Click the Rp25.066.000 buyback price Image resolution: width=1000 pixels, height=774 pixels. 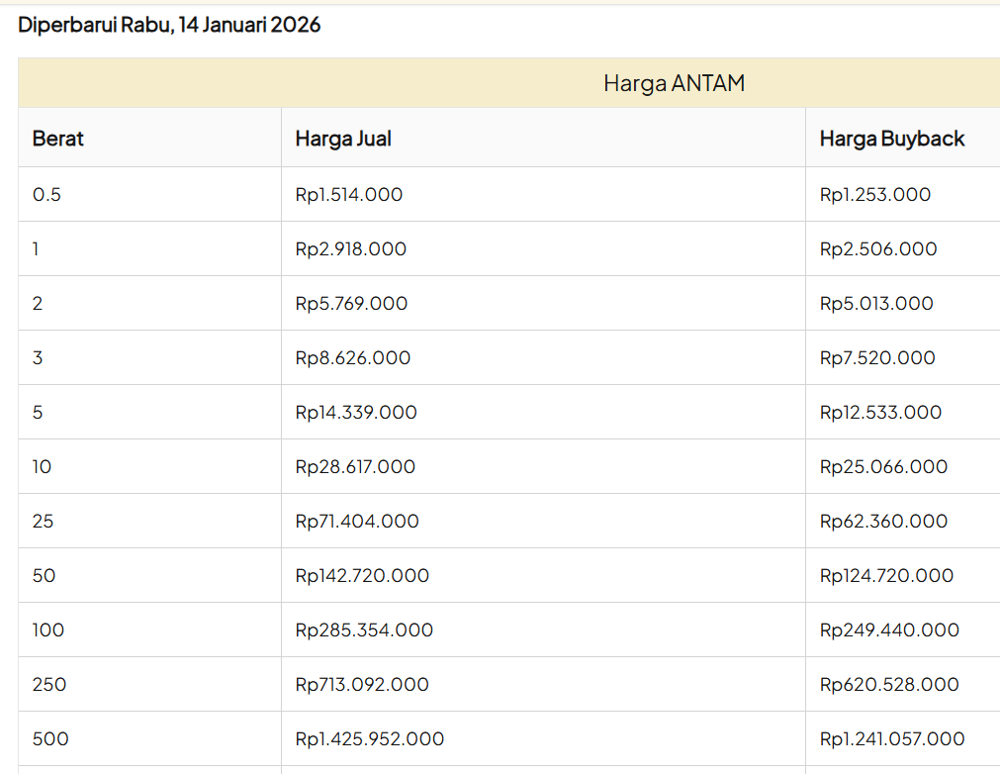point(883,467)
